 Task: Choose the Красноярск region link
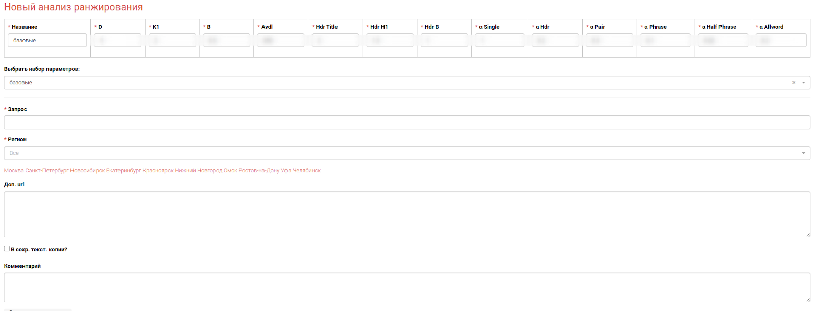[x=158, y=171]
